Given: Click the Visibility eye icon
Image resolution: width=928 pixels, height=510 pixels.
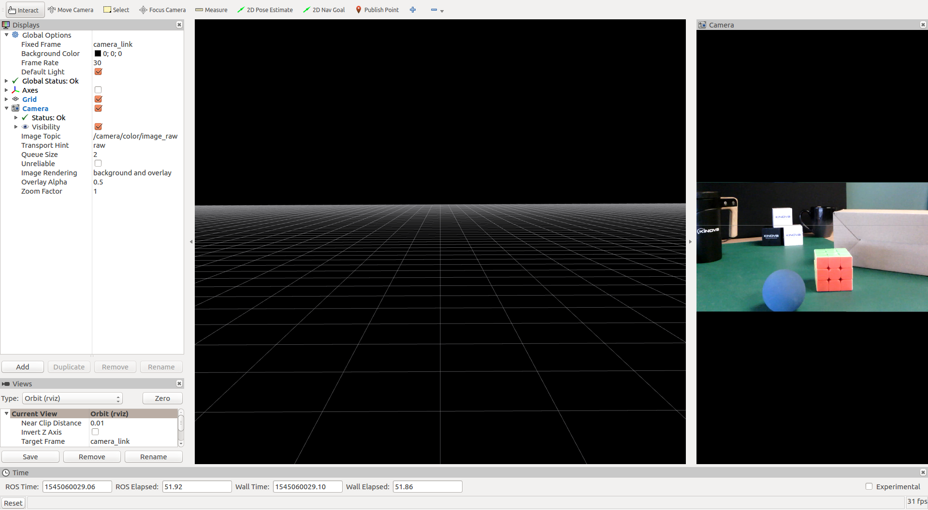Looking at the screenshot, I should (x=25, y=127).
